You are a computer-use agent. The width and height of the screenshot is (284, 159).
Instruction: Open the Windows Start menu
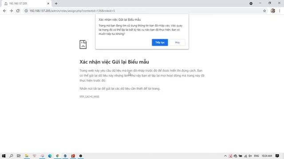click(4, 156)
